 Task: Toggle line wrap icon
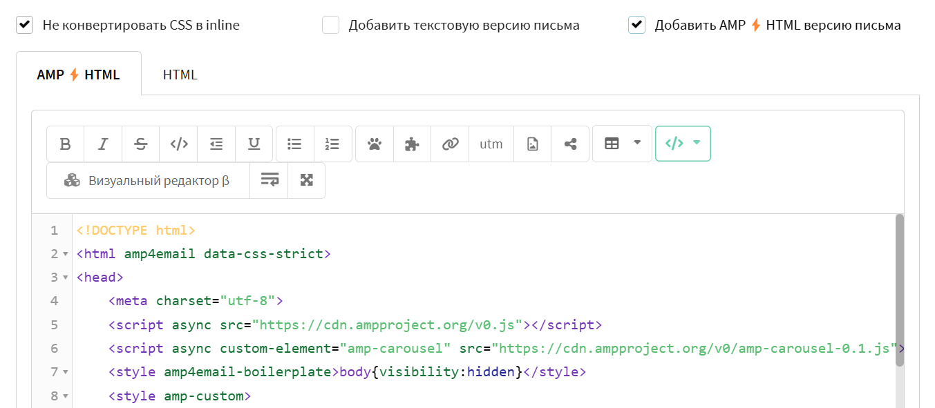point(270,180)
